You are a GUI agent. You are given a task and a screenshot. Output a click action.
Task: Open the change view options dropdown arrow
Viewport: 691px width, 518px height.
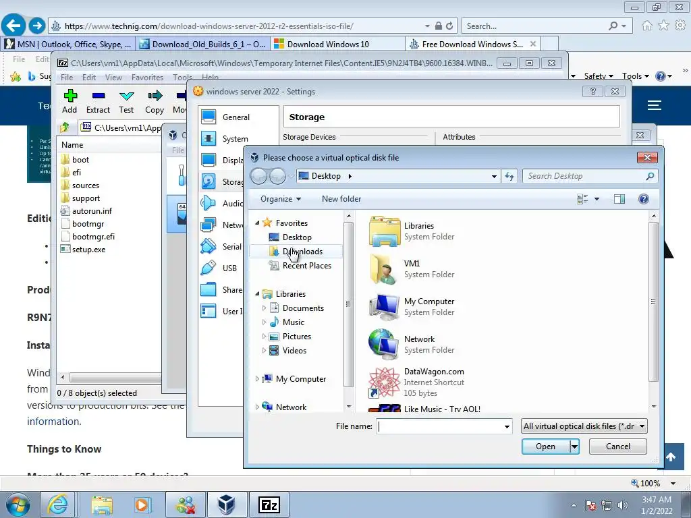pos(597,199)
